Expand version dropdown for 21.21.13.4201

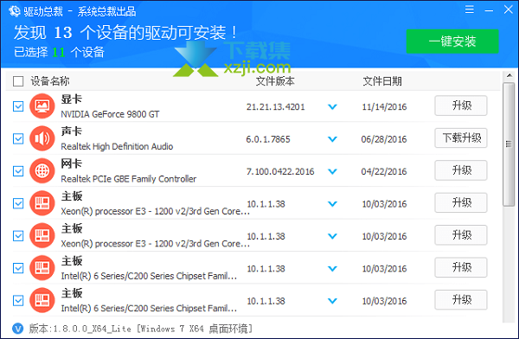332,107
